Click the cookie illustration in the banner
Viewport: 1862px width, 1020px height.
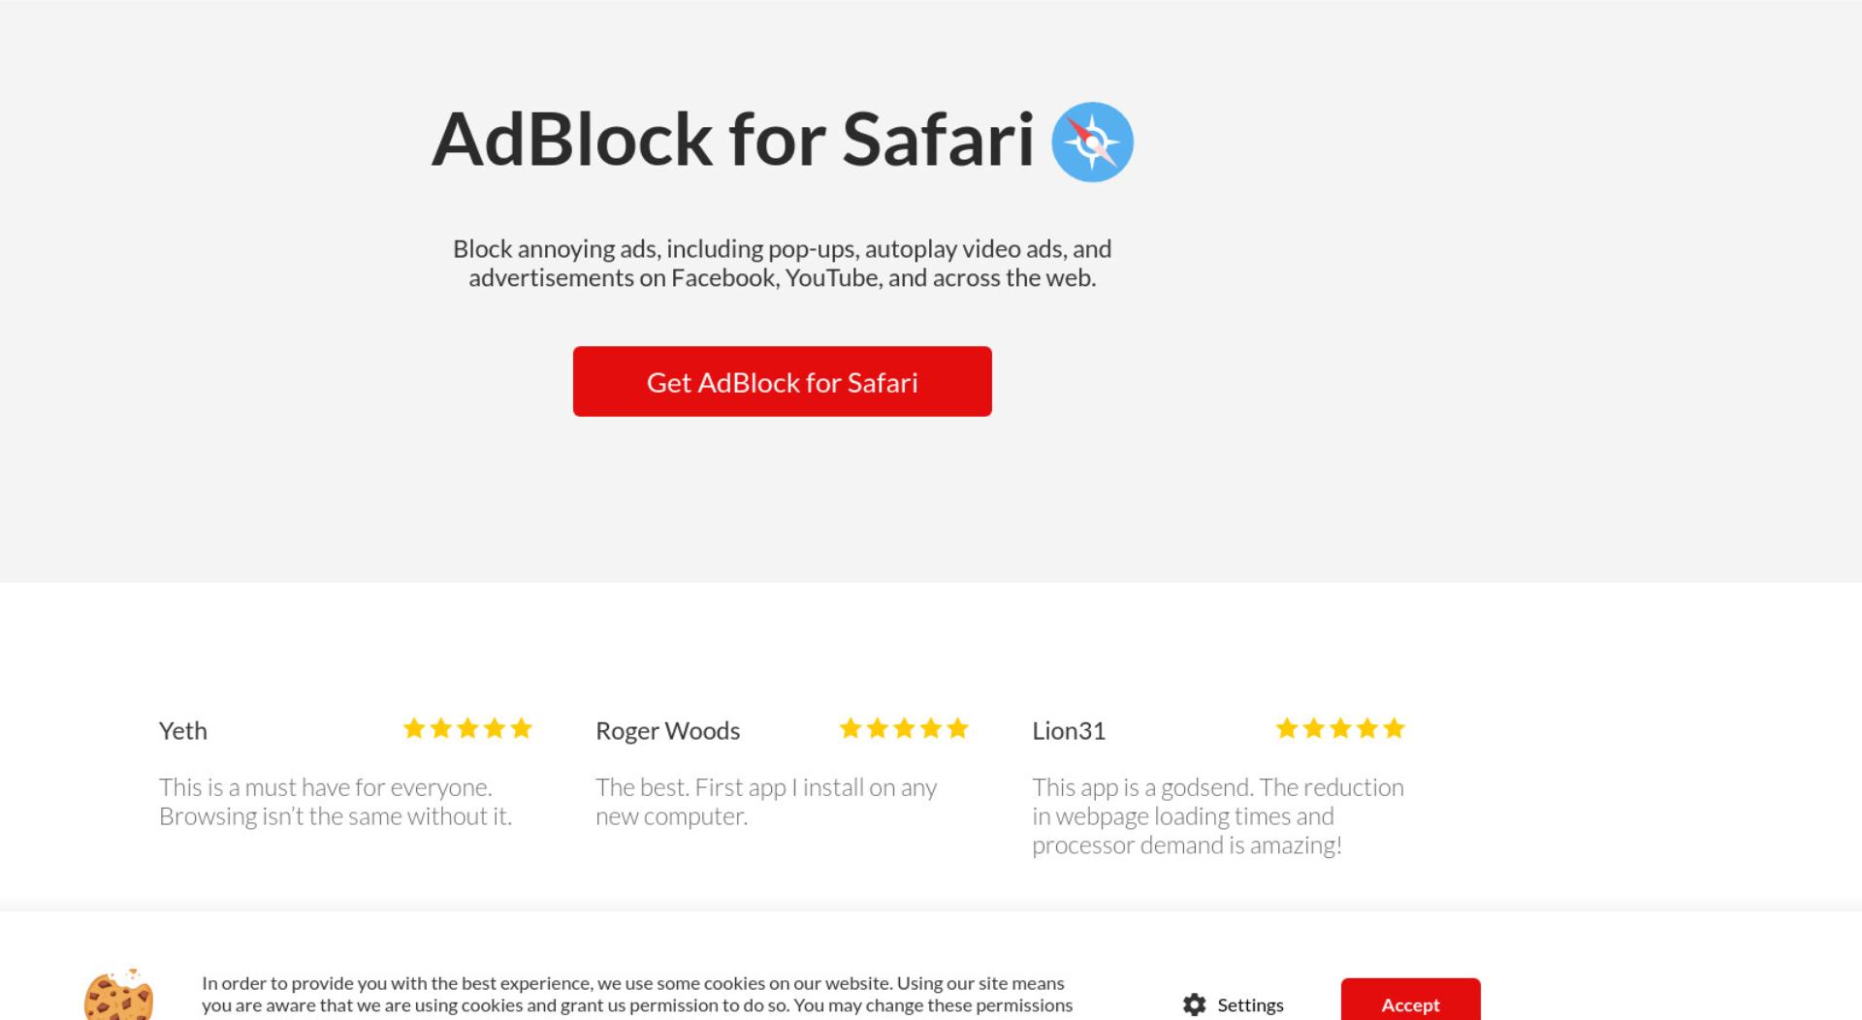118,994
